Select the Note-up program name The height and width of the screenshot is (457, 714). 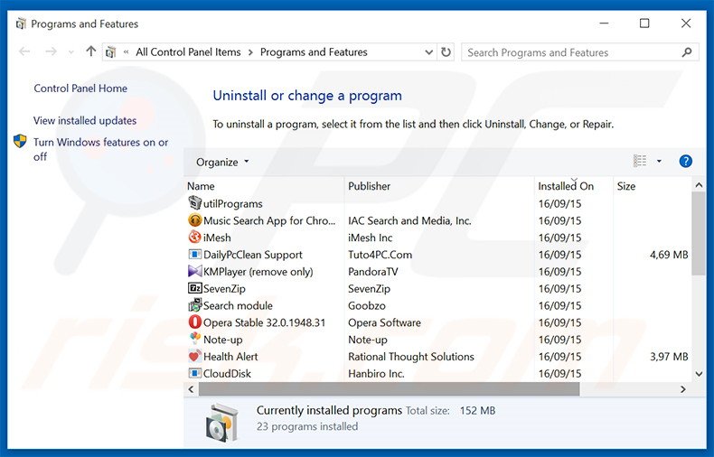(222, 340)
